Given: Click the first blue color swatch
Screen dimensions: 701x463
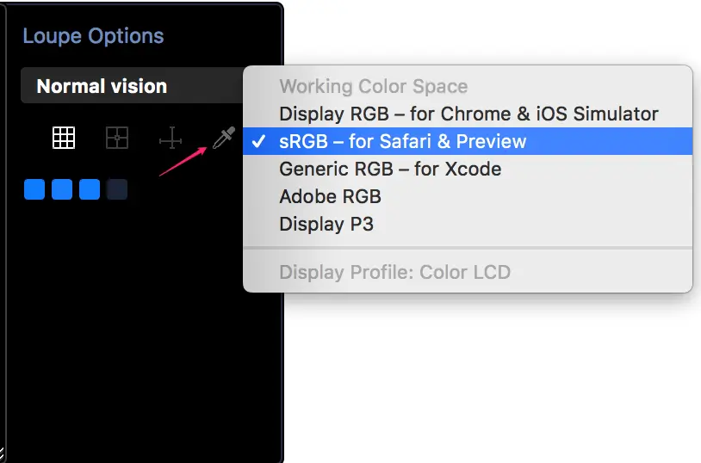Looking at the screenshot, I should click(x=34, y=189).
